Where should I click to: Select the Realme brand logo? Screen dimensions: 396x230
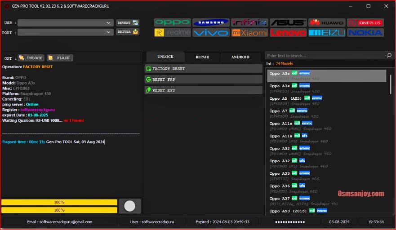[172, 33]
